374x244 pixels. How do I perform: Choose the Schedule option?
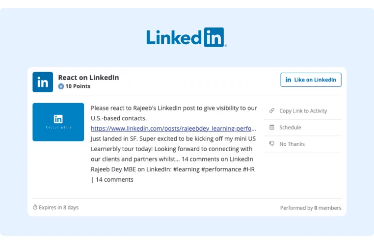click(x=303, y=127)
